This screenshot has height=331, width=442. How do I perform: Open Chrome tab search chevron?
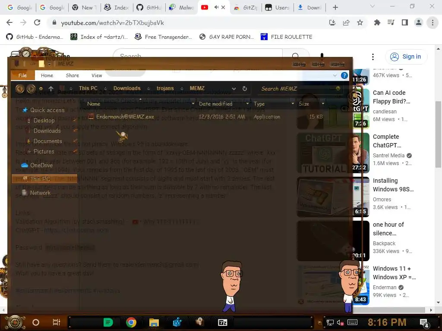coord(373,6)
